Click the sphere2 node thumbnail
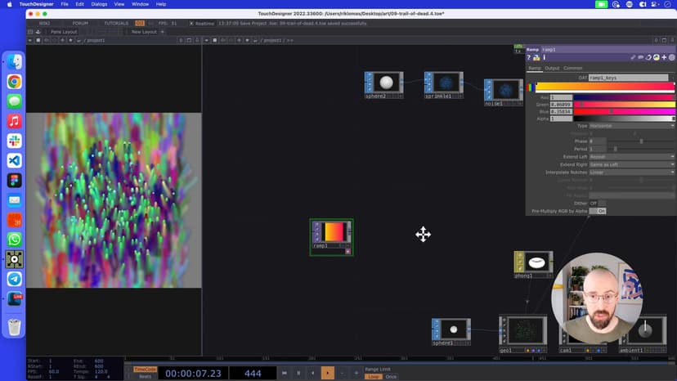 (x=386, y=83)
